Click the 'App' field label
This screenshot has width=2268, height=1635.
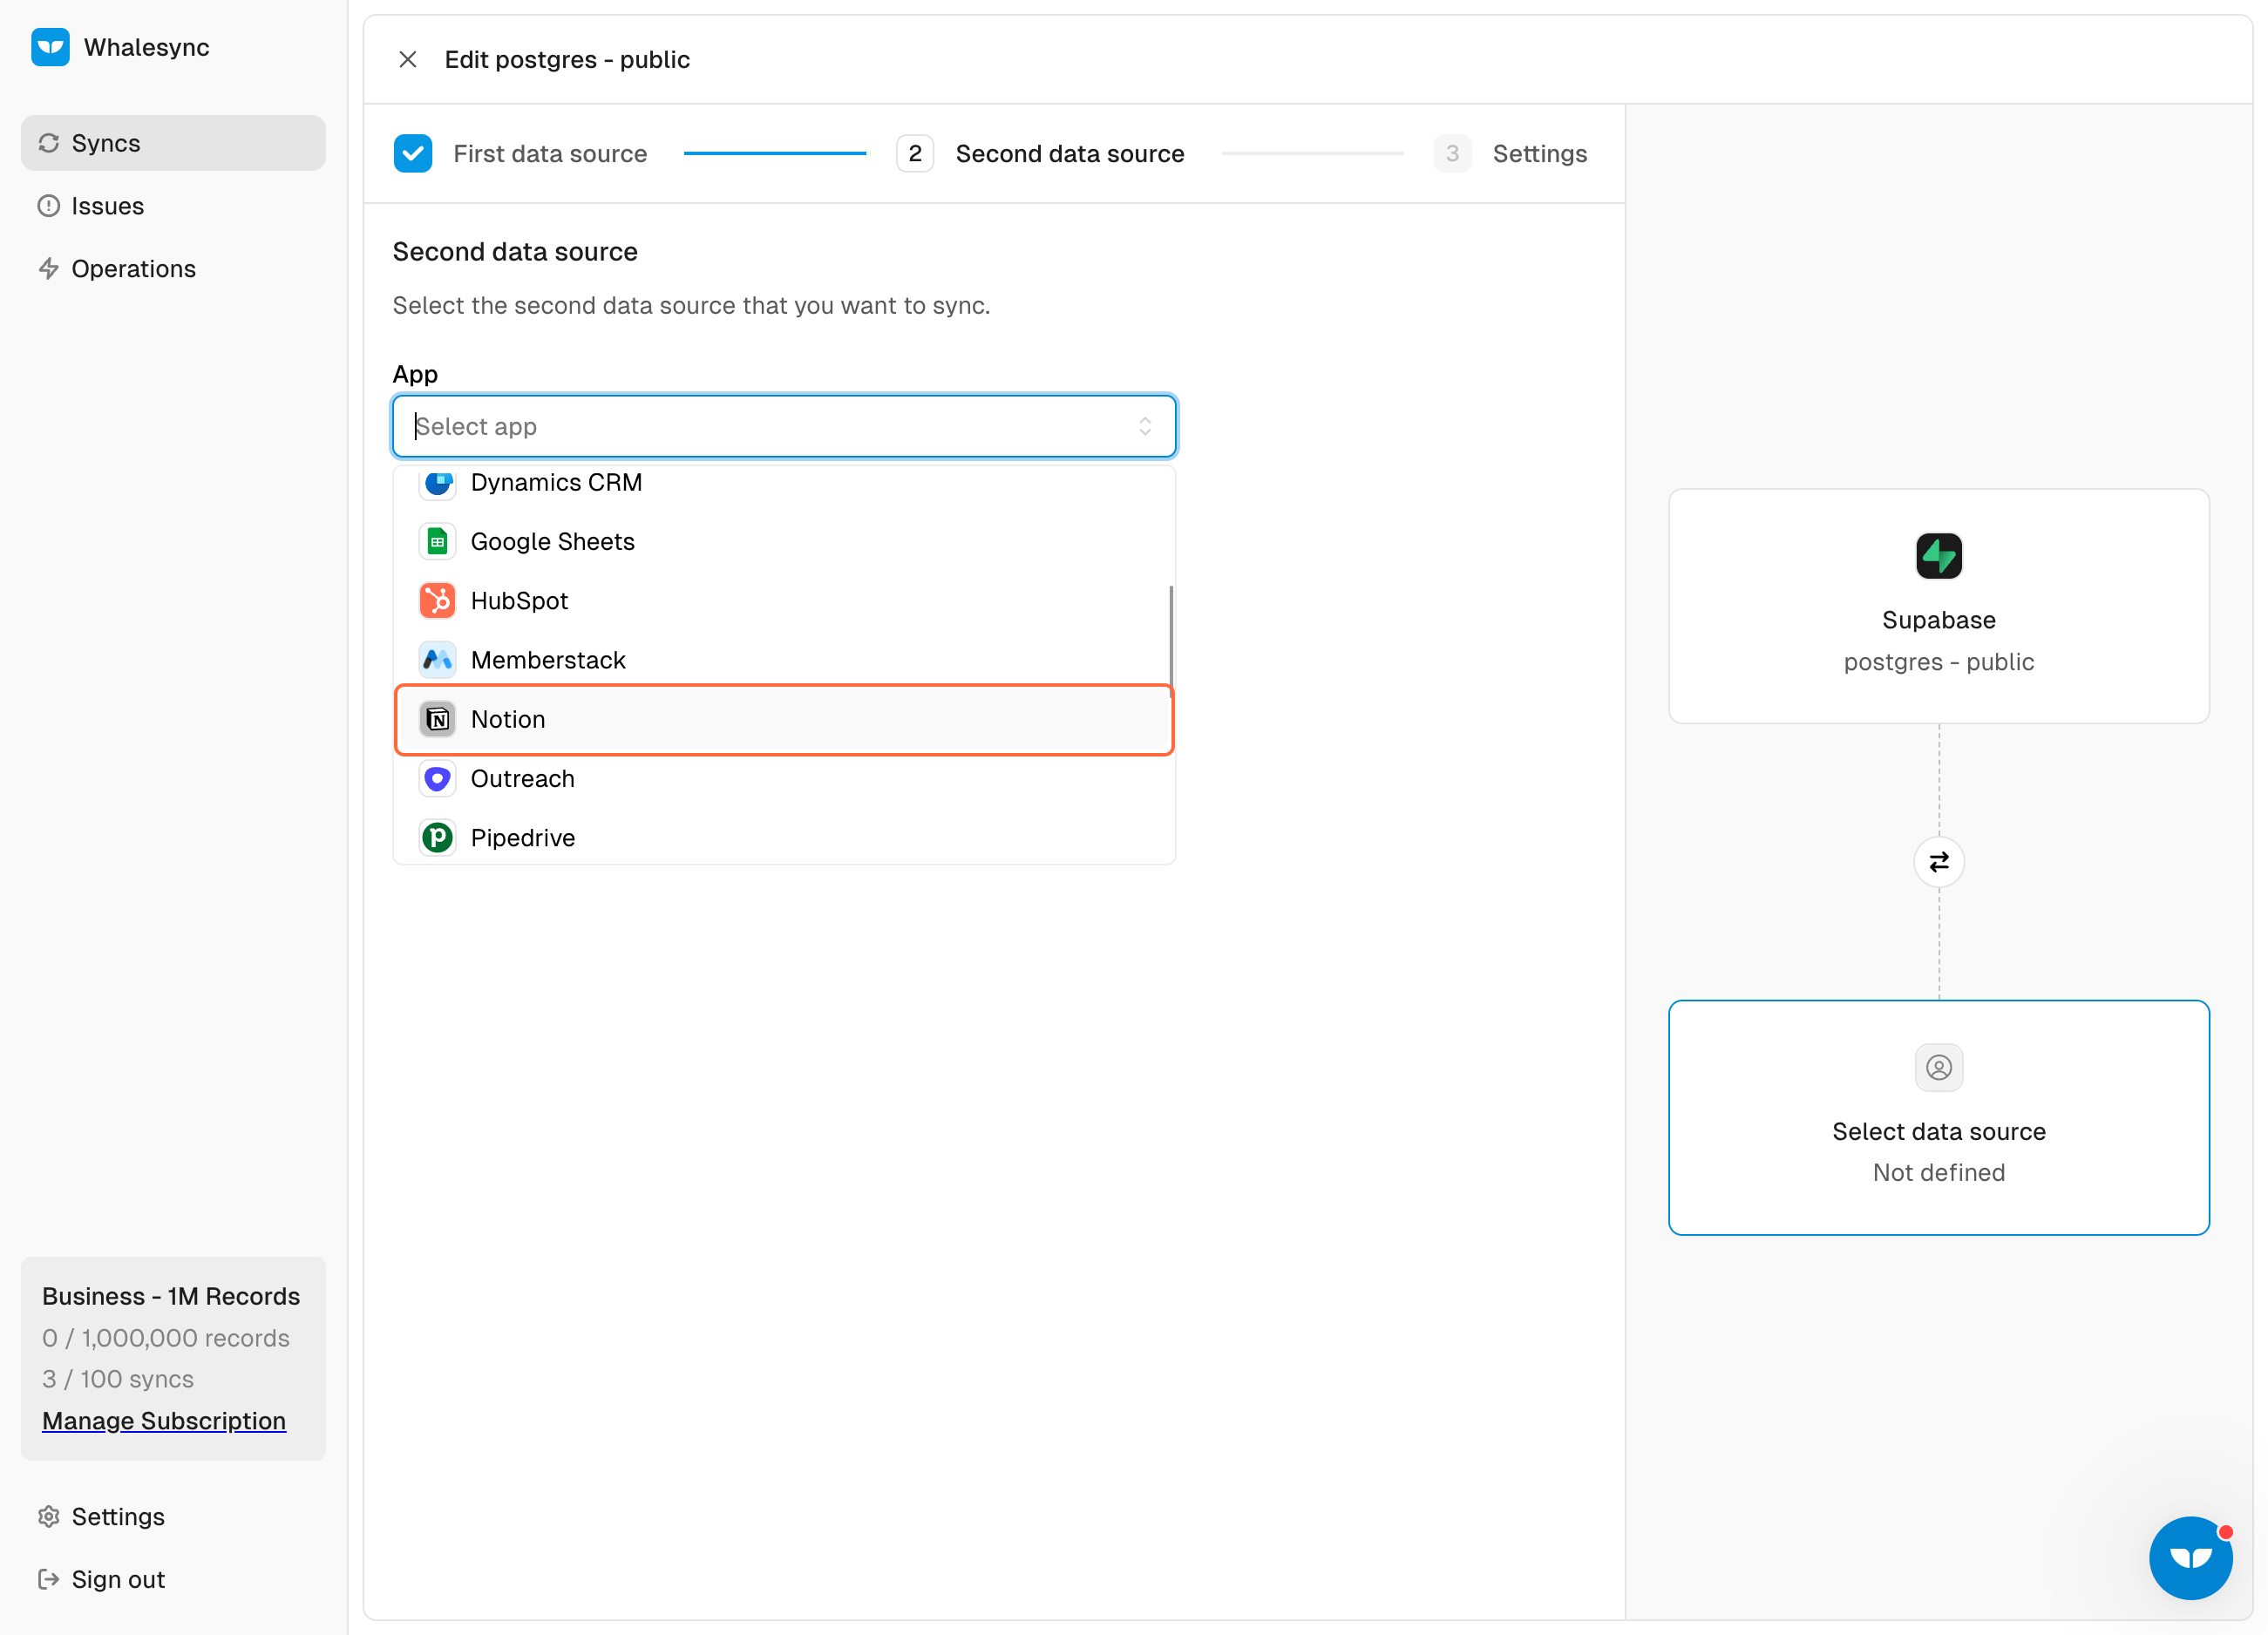(x=415, y=374)
